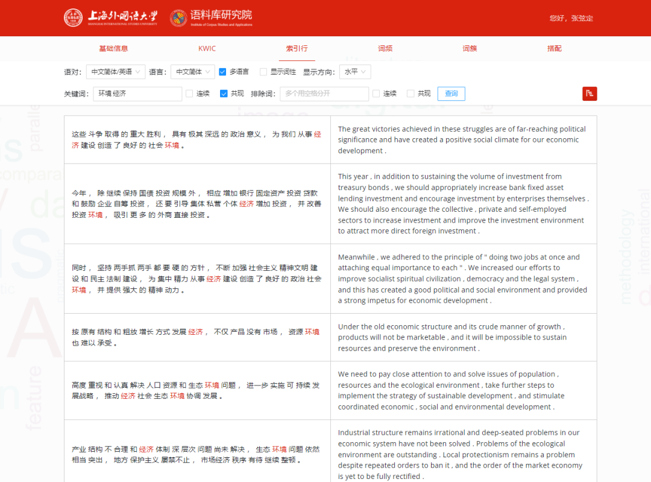
Task: Click the 语料库研究院 institute logo icon
Action: [x=177, y=18]
